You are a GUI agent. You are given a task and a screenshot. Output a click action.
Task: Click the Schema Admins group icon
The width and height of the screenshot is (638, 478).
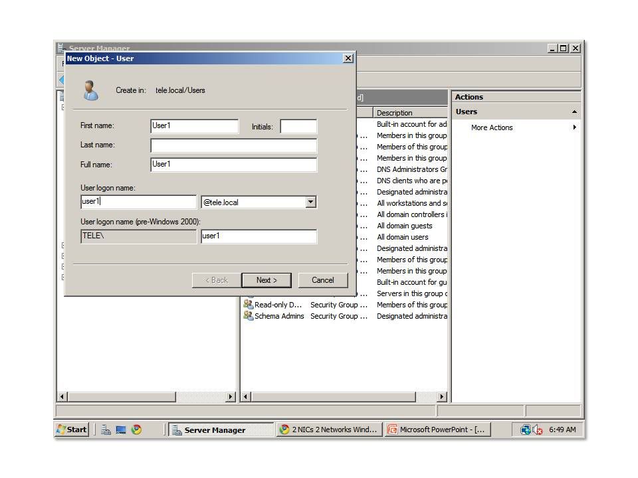tap(249, 316)
